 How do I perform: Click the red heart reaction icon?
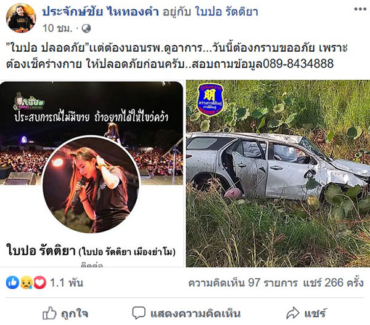pos(40,282)
